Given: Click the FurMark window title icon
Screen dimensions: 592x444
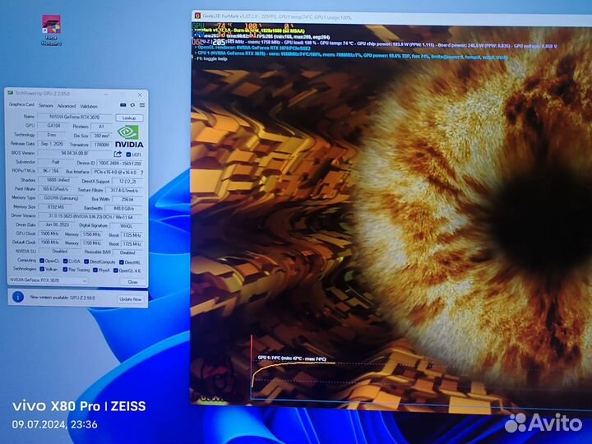Looking at the screenshot, I should pyautogui.click(x=197, y=16).
